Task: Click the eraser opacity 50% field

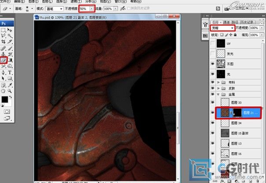Action: (84, 8)
